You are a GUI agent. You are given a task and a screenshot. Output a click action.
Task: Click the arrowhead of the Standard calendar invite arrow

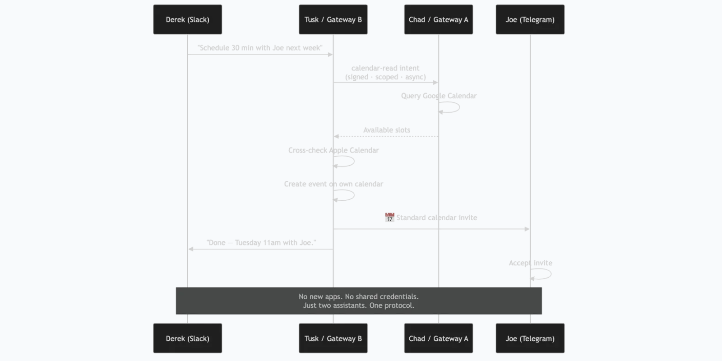527,229
